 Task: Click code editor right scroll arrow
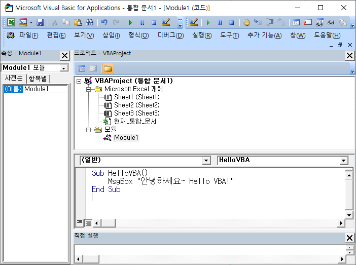point(341,223)
